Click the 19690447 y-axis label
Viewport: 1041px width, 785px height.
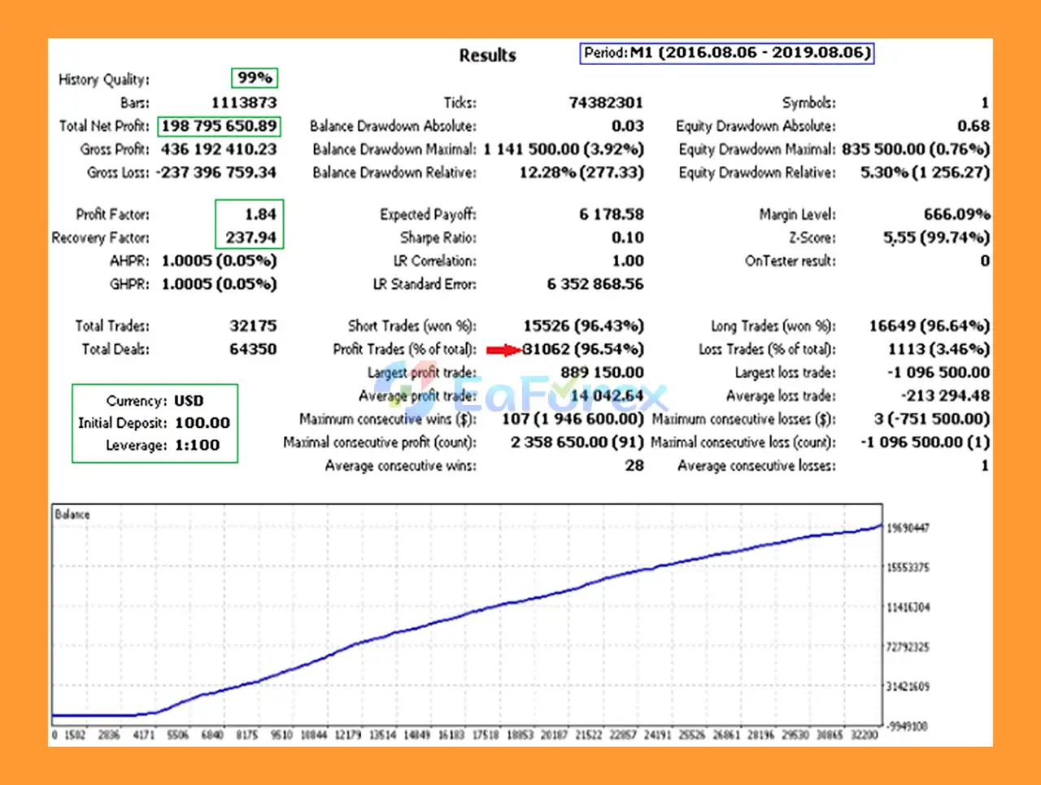point(908,528)
